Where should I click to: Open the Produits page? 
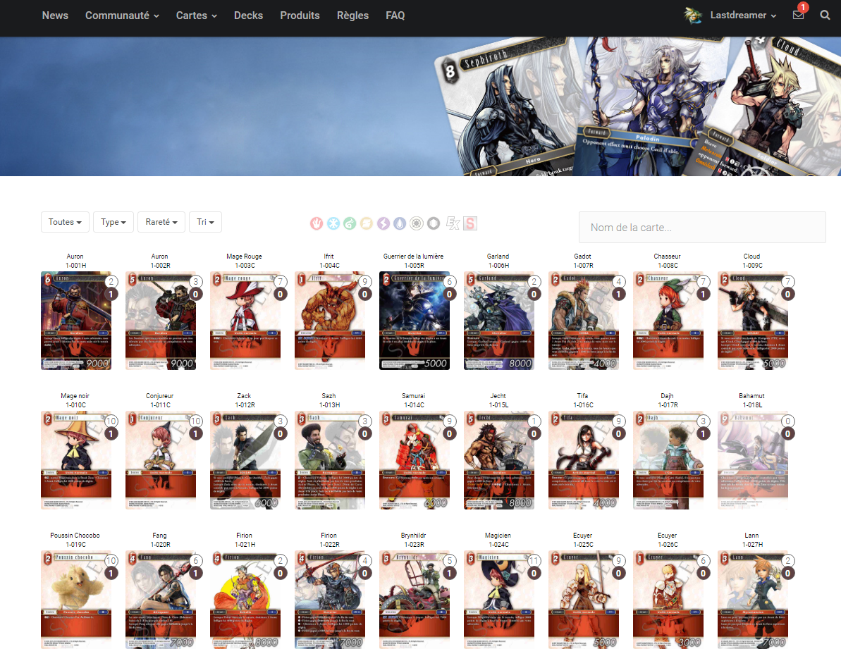tap(300, 16)
